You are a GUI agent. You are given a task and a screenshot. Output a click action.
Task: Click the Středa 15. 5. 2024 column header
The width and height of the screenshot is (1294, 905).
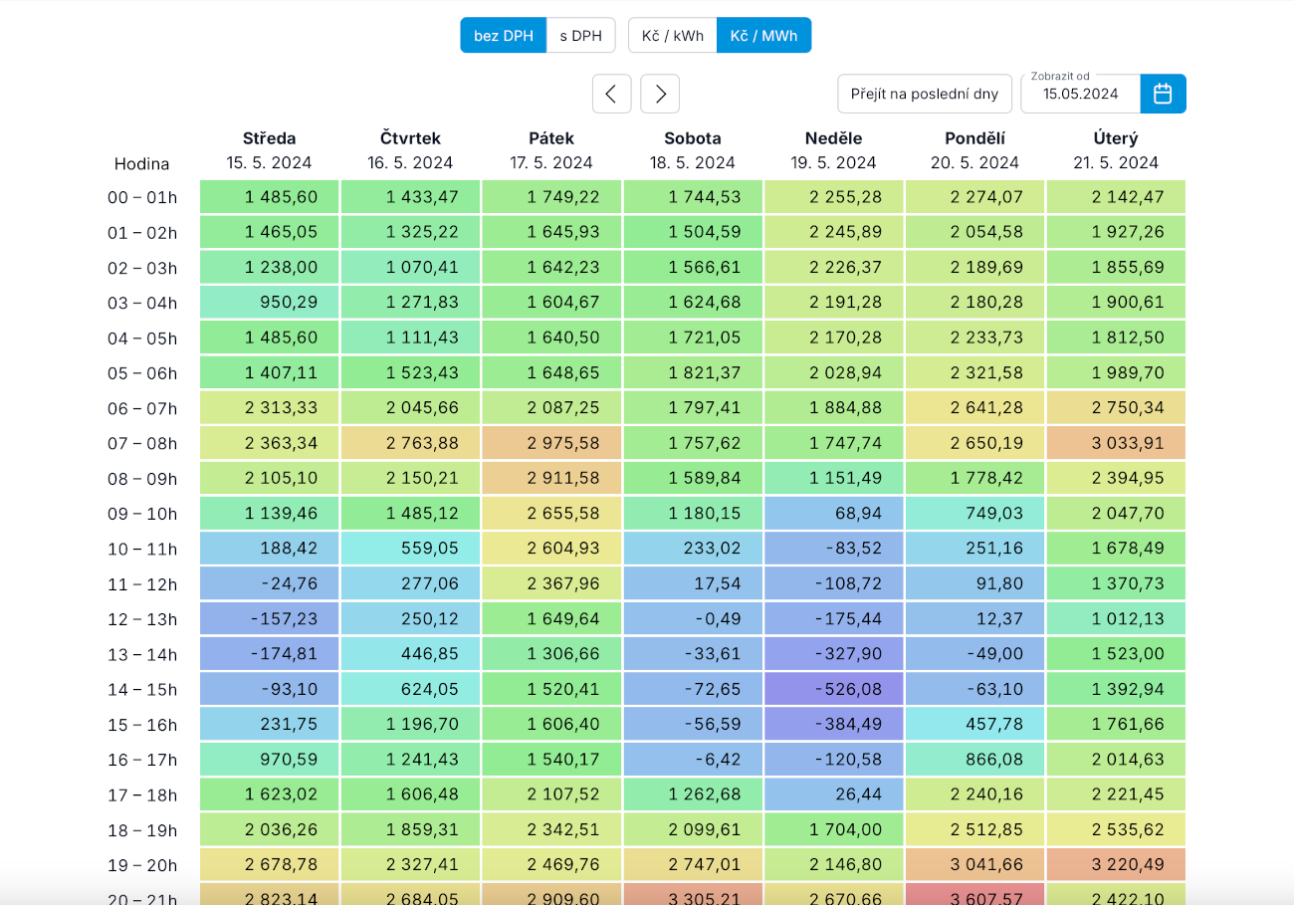(x=269, y=150)
